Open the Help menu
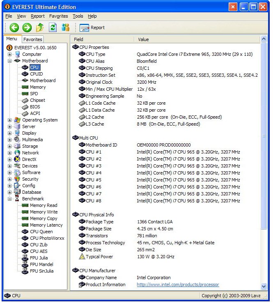The height and width of the screenshot is (303, 273). [x=92, y=16]
